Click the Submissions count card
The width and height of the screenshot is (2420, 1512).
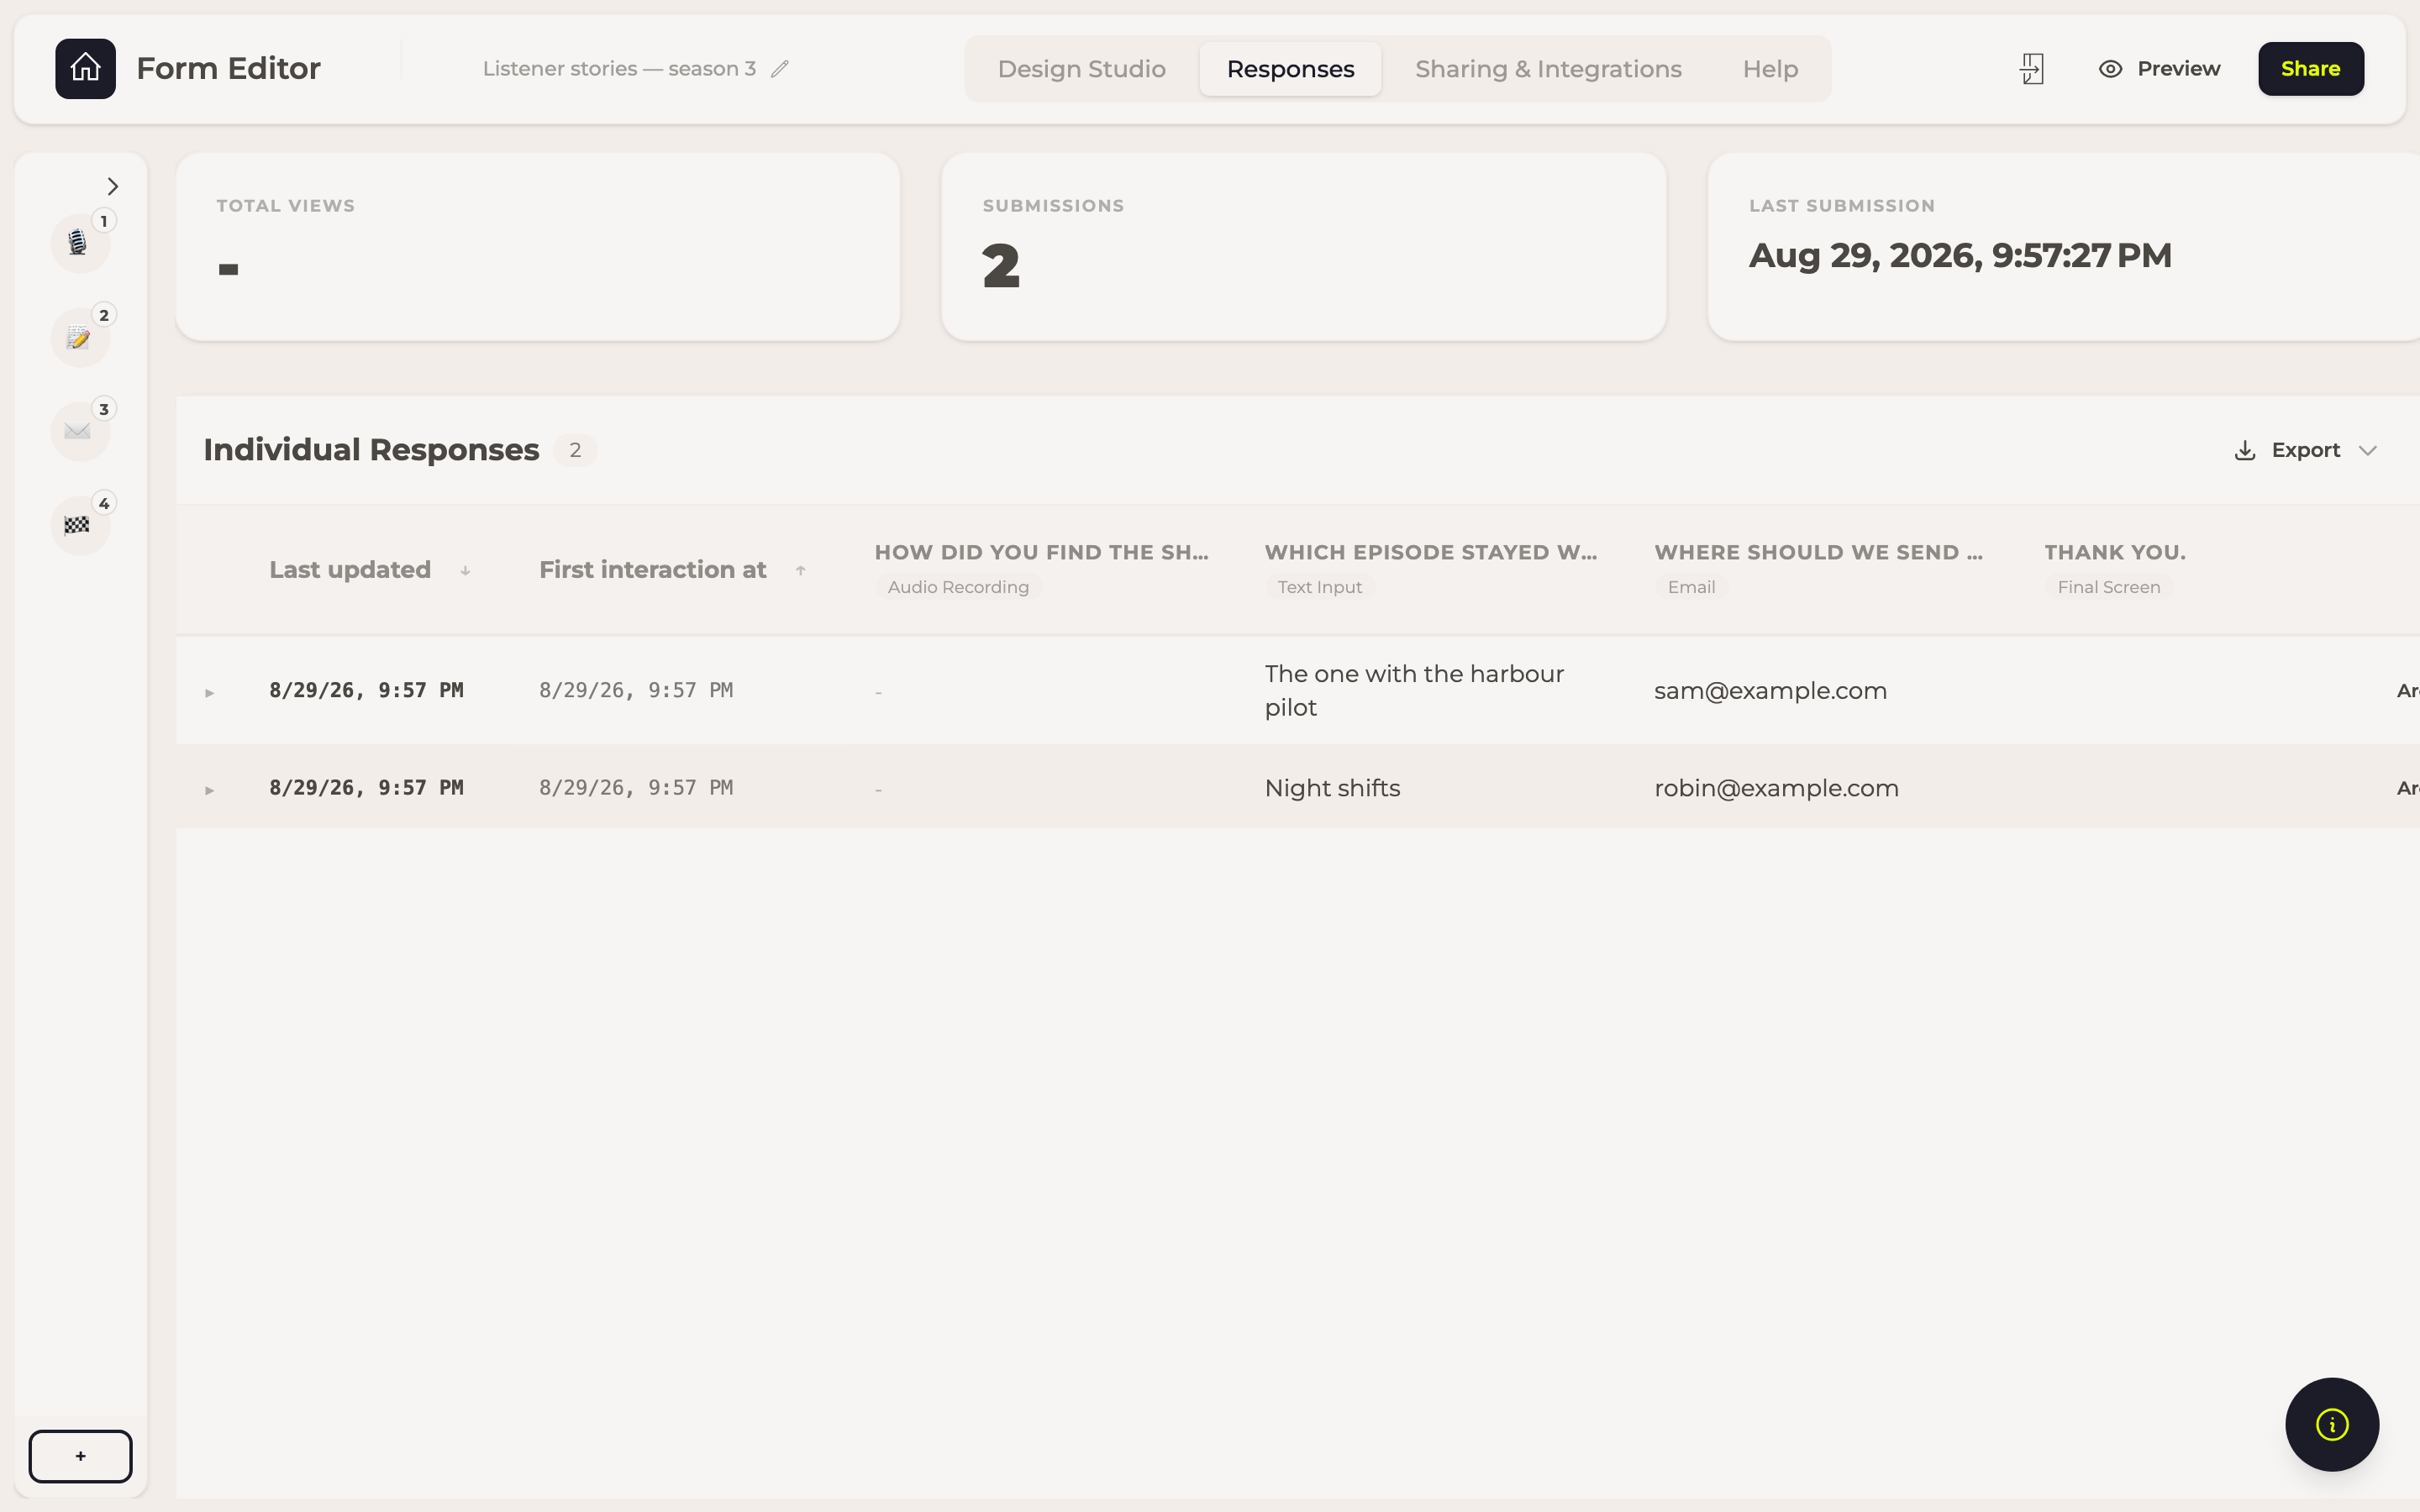(1303, 247)
